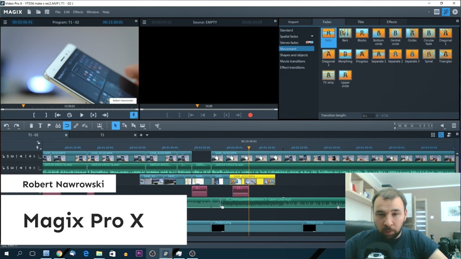Open the Title editor T icon
This screenshot has height=259, width=461.
point(40,126)
